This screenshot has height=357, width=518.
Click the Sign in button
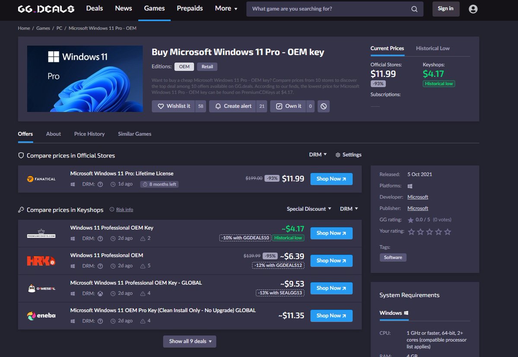pos(446,9)
